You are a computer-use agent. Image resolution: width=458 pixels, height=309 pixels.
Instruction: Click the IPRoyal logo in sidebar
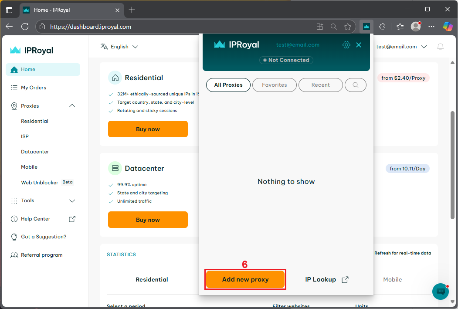[31, 50]
